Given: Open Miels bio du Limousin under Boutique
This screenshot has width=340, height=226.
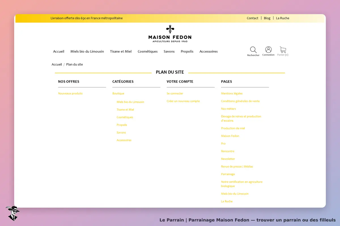Looking at the screenshot, I should click(x=130, y=102).
